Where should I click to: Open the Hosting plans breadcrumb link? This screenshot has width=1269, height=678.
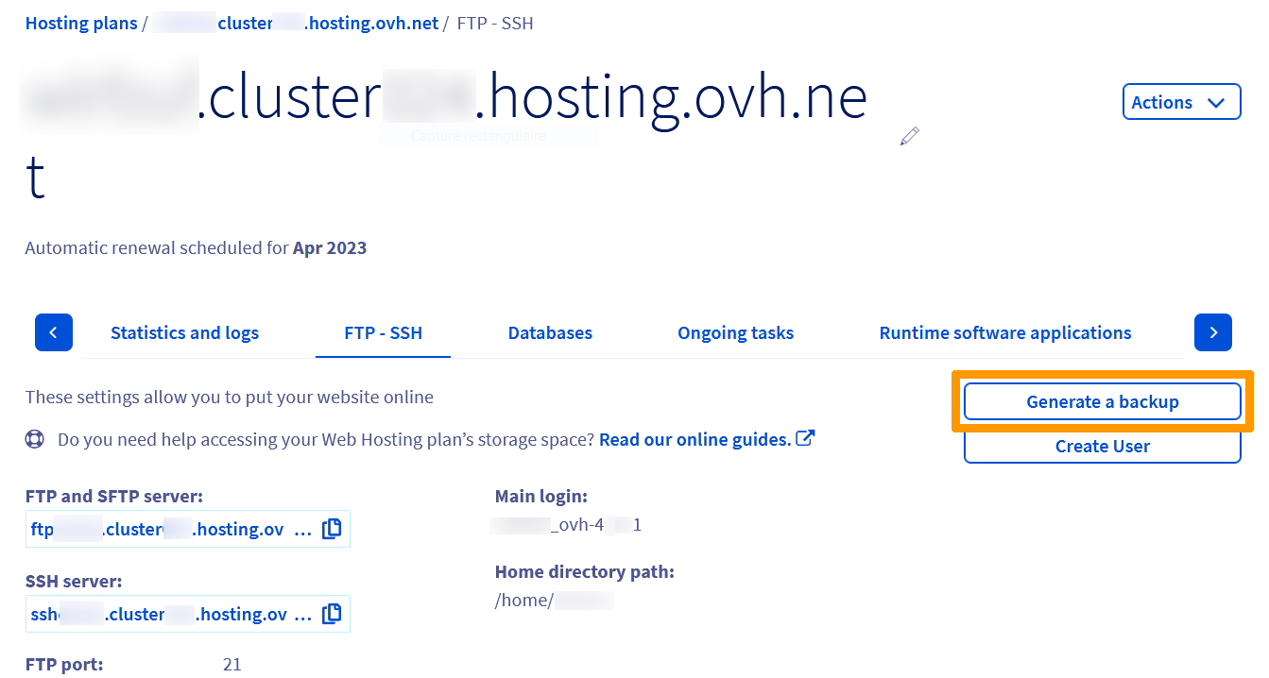[x=81, y=23]
